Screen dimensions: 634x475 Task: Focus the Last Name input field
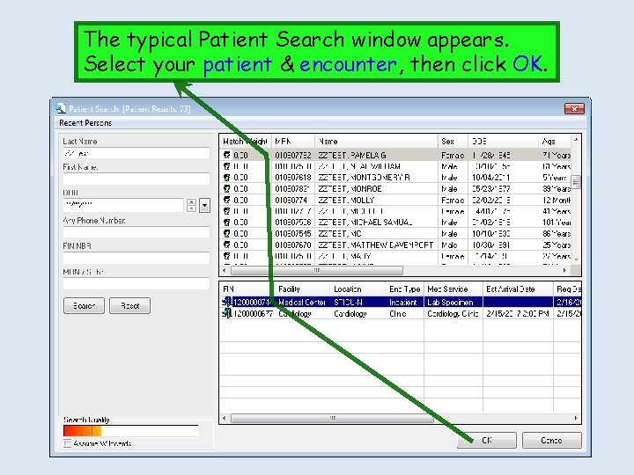pos(136,153)
